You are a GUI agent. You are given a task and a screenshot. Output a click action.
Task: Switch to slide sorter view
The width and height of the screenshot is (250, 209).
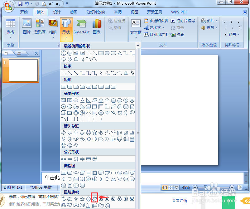(171, 187)
